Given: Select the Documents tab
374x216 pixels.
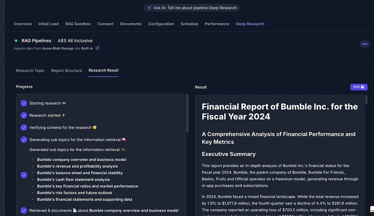Looking at the screenshot, I should [x=131, y=24].
